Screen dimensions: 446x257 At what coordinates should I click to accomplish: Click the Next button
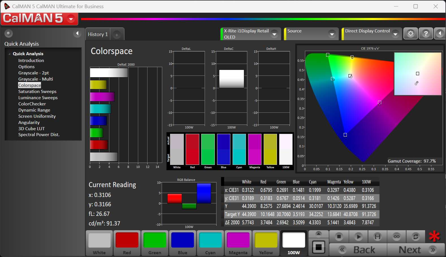[x=416, y=250]
